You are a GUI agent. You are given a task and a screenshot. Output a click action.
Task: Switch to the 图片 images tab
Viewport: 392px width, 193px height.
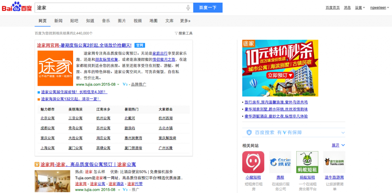pos(122,21)
